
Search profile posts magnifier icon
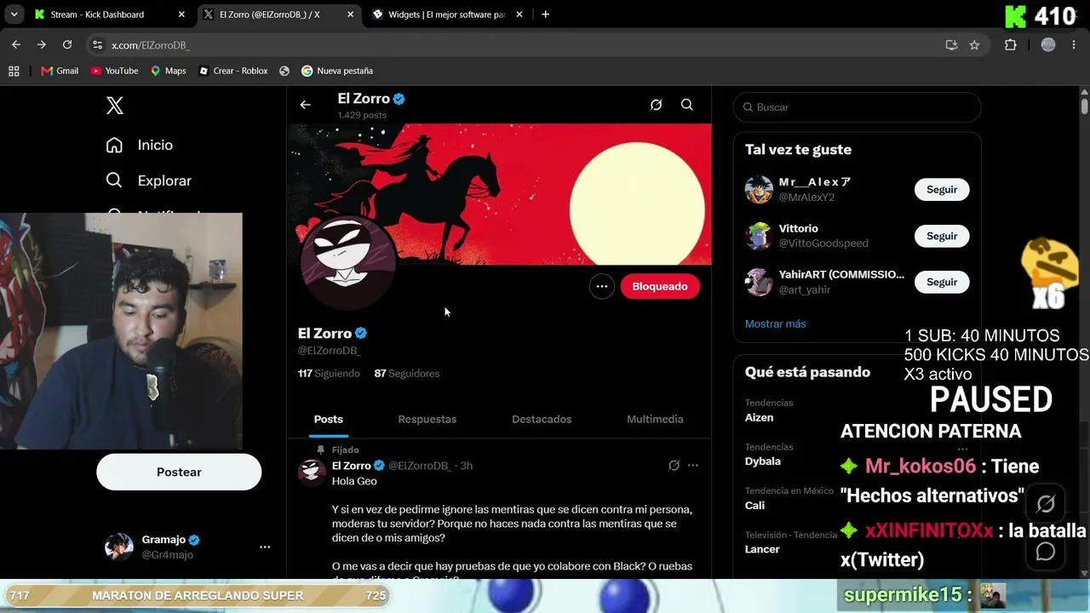686,105
